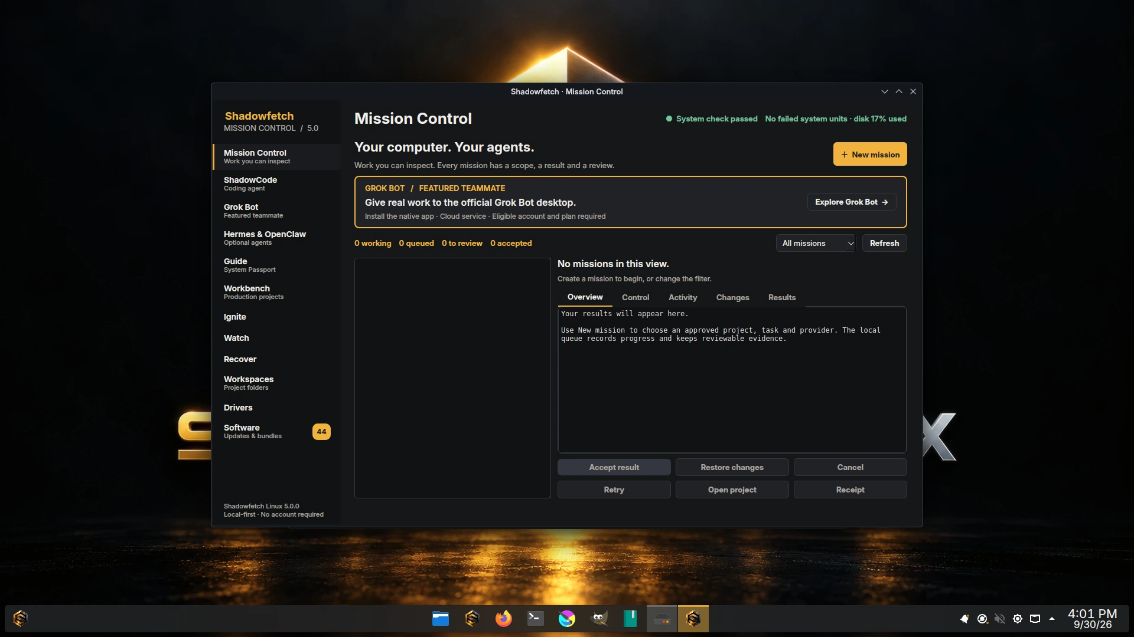Image resolution: width=1134 pixels, height=637 pixels.
Task: Launch Firefox from the taskbar
Action: click(x=504, y=619)
